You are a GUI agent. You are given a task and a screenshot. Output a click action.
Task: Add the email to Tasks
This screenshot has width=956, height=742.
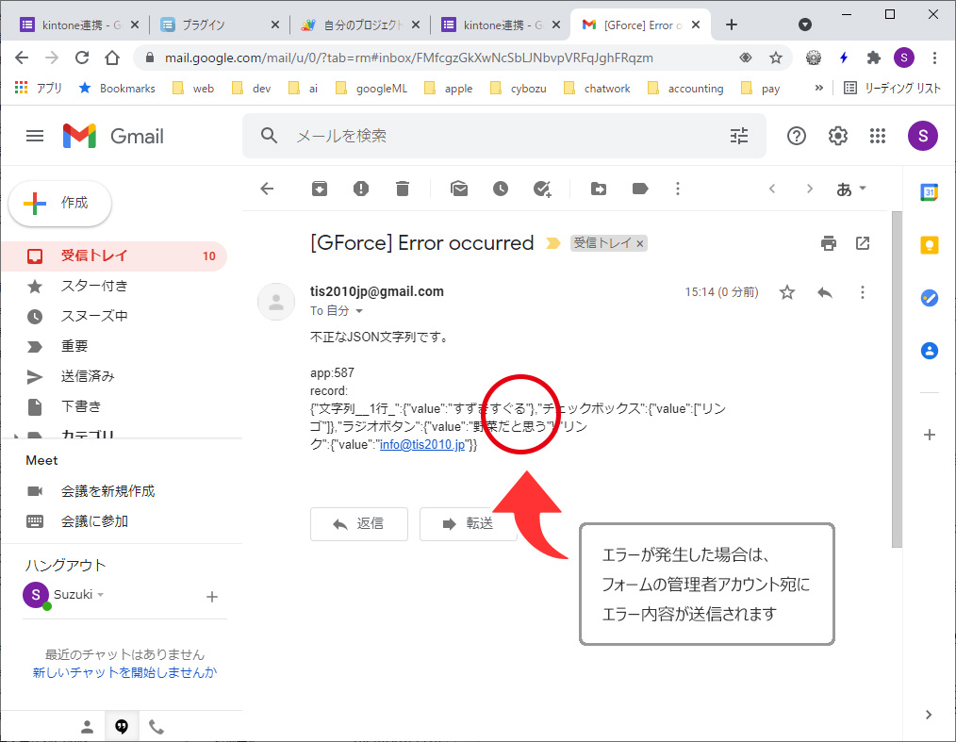point(542,189)
